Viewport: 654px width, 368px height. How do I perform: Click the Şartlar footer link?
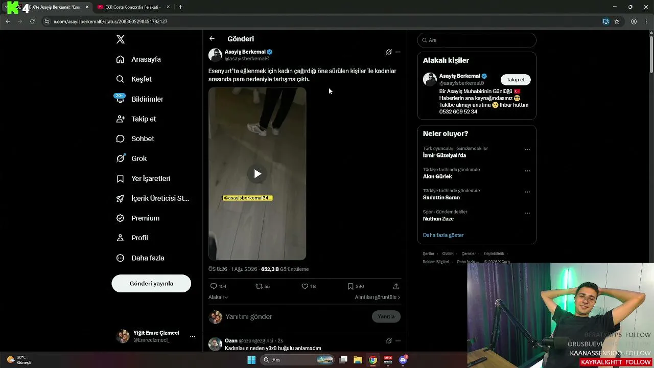[x=429, y=254]
